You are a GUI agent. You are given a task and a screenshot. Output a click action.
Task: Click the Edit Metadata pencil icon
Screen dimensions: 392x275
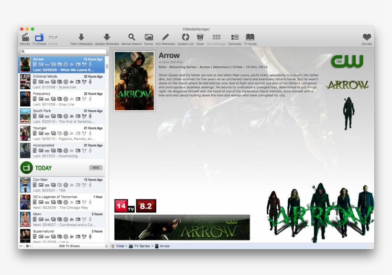165,37
